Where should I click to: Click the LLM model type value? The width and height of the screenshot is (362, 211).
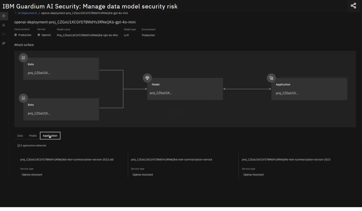coord(126,35)
